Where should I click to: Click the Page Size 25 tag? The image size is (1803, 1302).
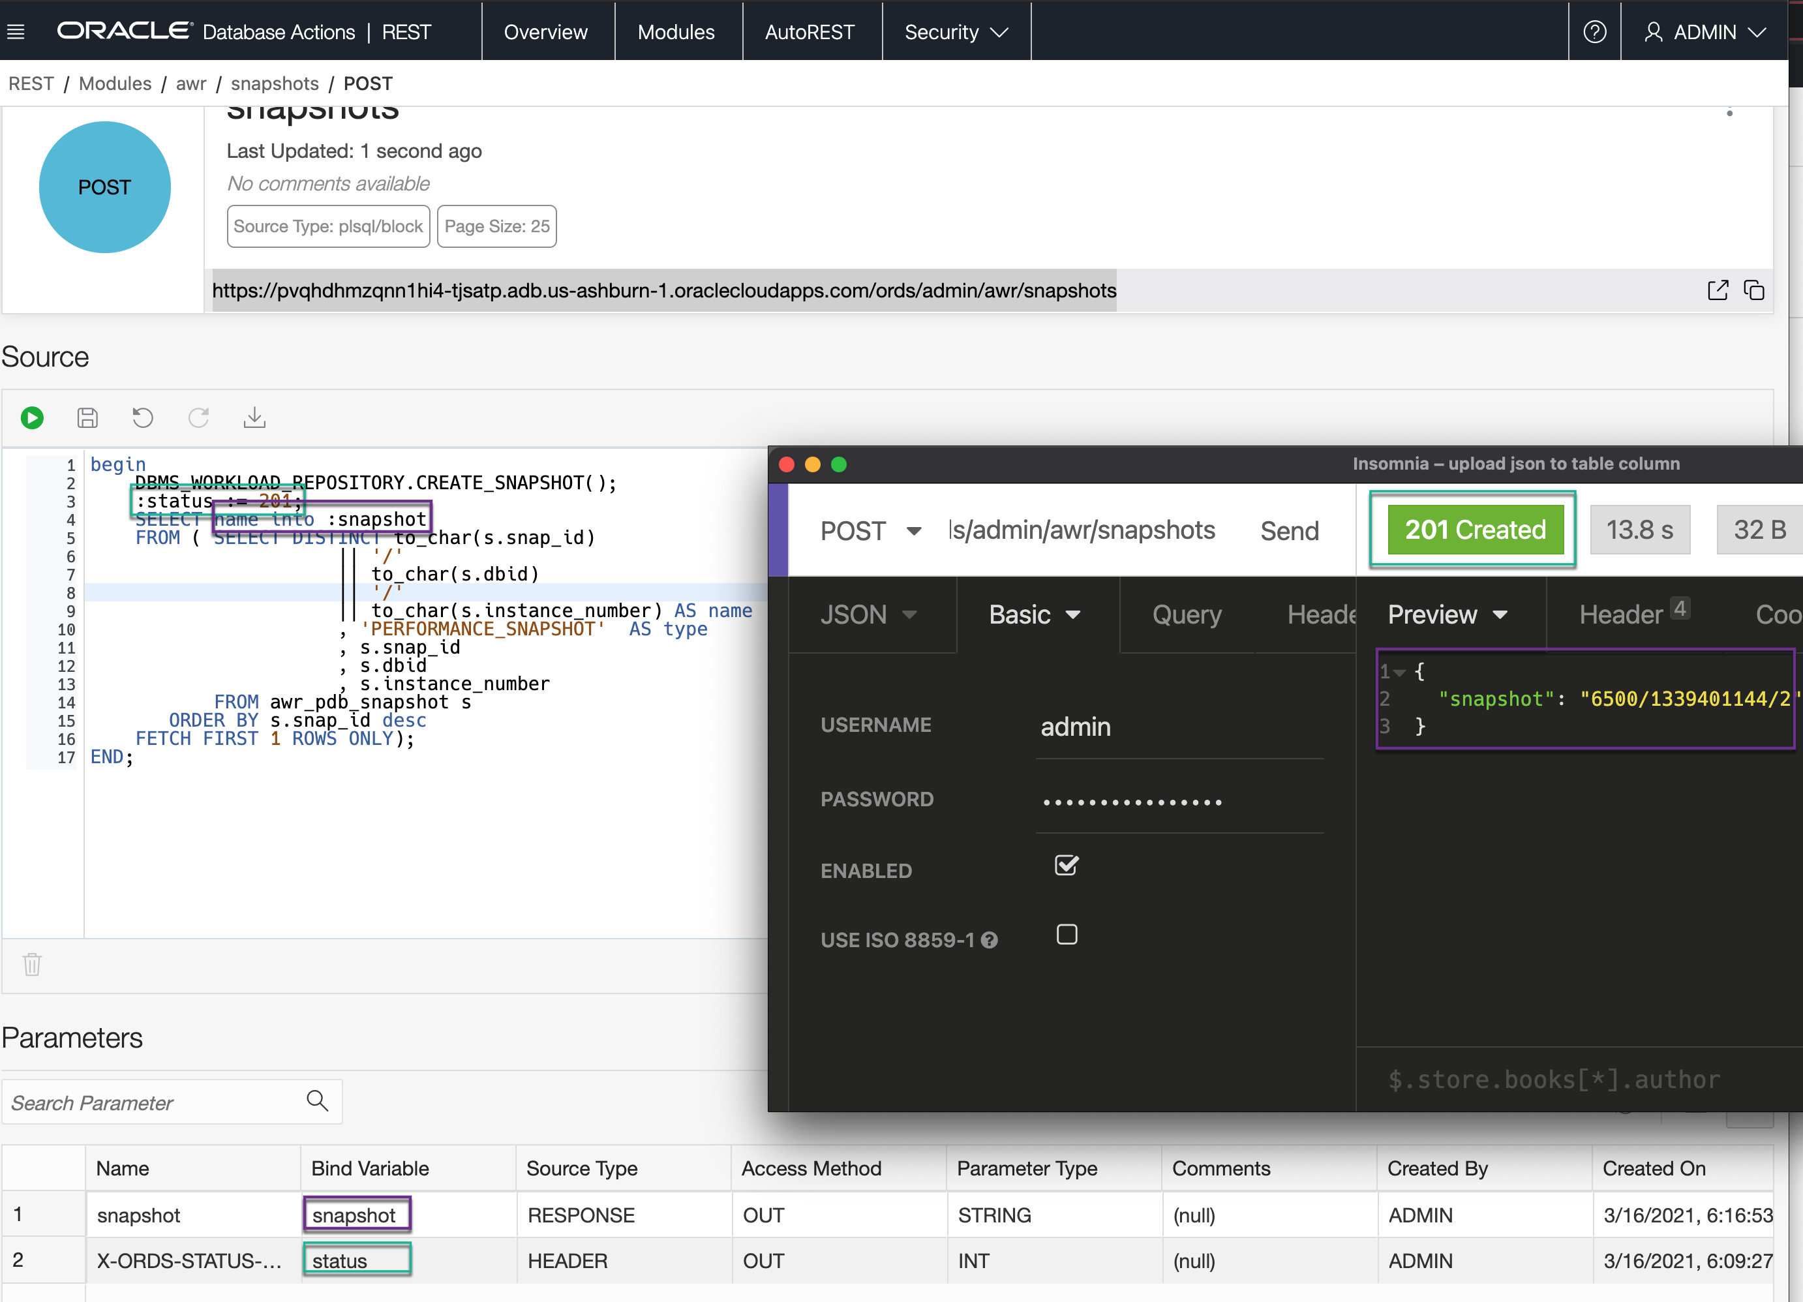(x=497, y=226)
